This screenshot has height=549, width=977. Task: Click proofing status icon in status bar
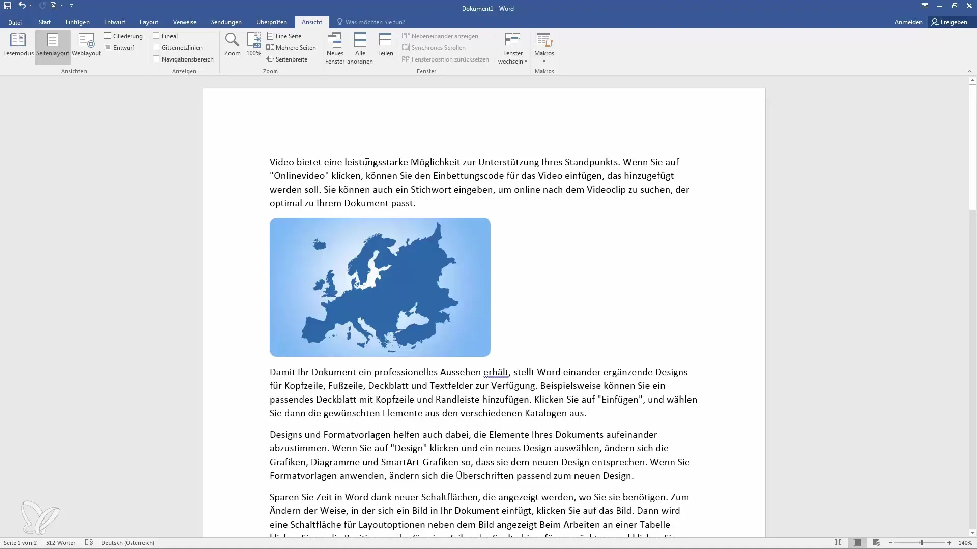click(89, 543)
